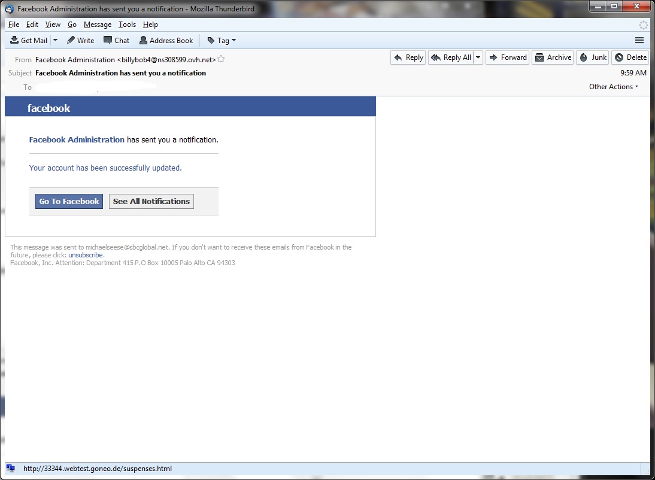Open the Tools menu
655x480 pixels.
click(x=127, y=25)
